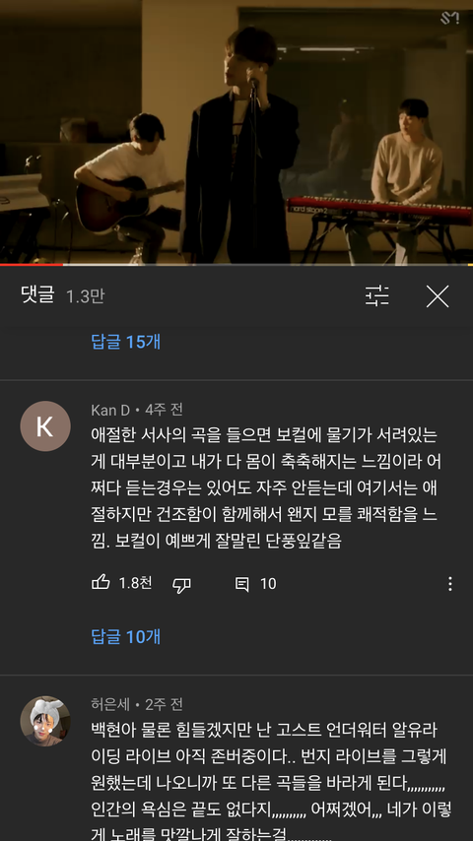
Task: Click the Kan D username
Action: click(x=110, y=411)
